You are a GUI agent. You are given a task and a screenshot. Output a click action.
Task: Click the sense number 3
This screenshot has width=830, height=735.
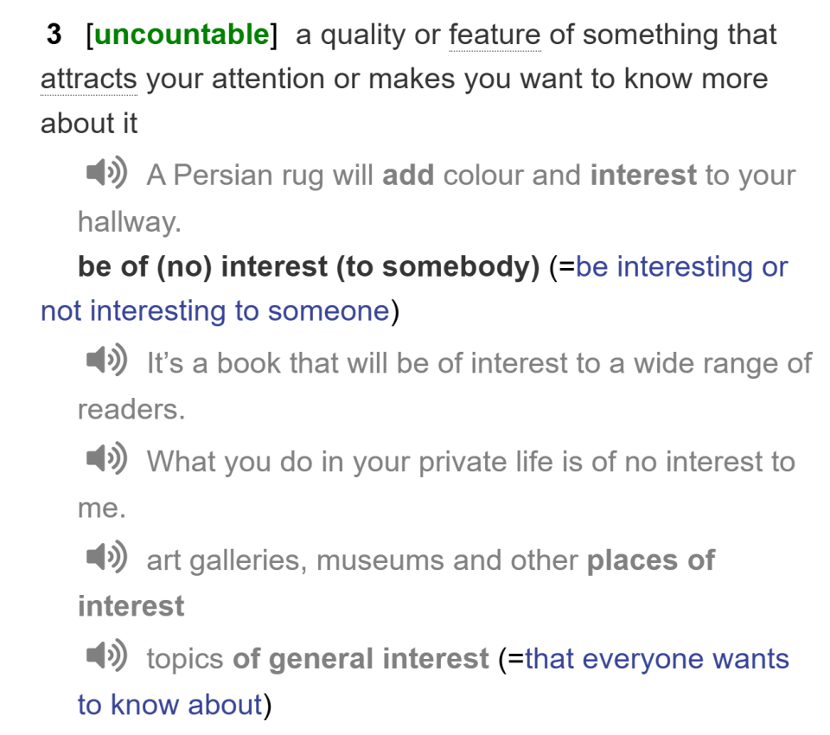[x=54, y=35]
